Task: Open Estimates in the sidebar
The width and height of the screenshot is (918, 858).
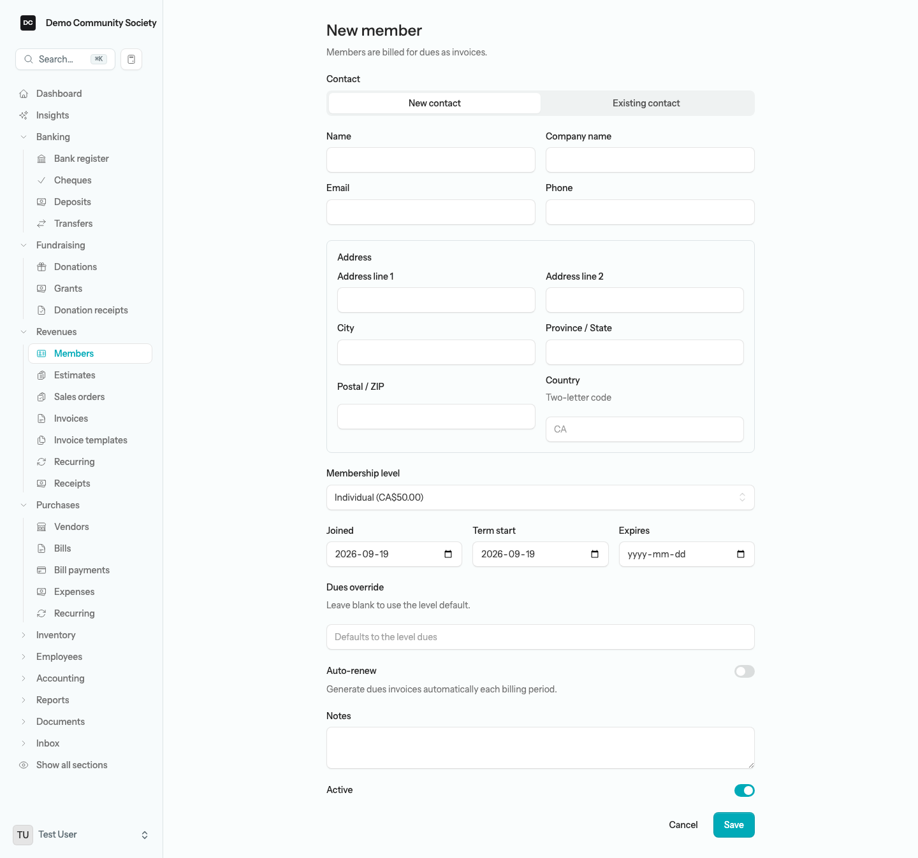Action: pos(90,375)
